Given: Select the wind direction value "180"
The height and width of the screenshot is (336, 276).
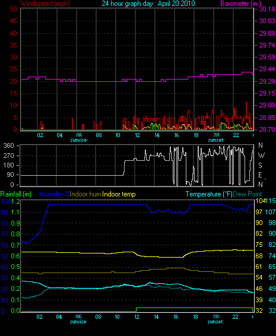Looking at the screenshot, I should 8,165.
